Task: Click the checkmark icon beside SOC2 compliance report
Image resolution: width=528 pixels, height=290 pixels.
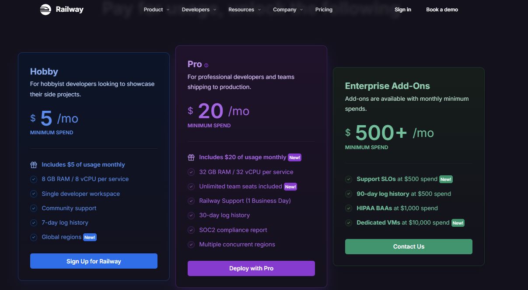Action: point(191,230)
